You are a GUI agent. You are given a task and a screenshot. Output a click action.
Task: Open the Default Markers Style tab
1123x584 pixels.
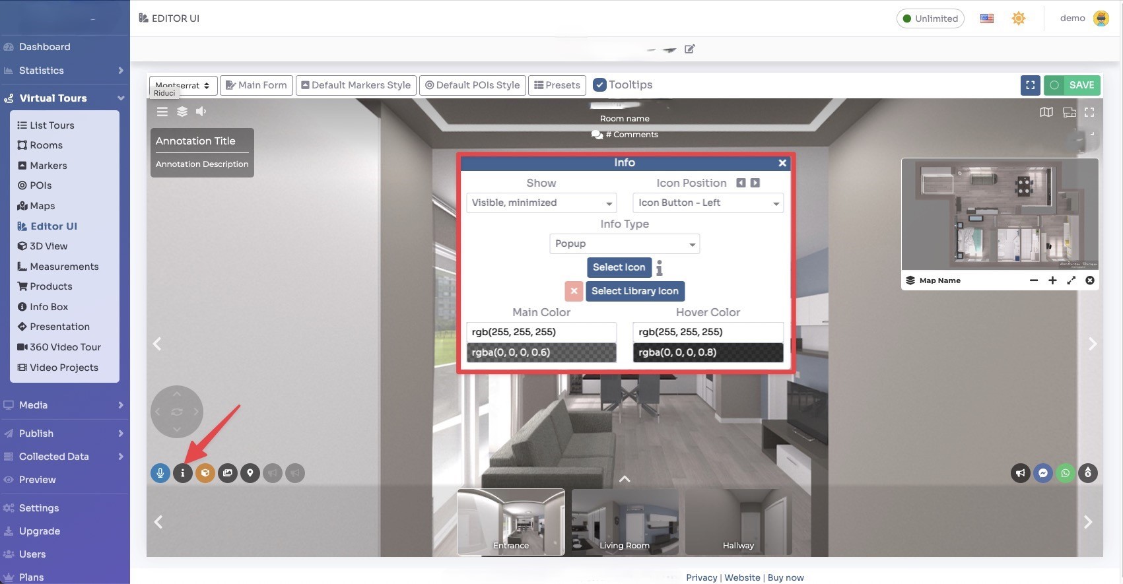click(x=356, y=85)
